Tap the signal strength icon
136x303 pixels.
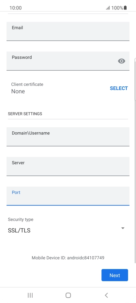(108, 8)
